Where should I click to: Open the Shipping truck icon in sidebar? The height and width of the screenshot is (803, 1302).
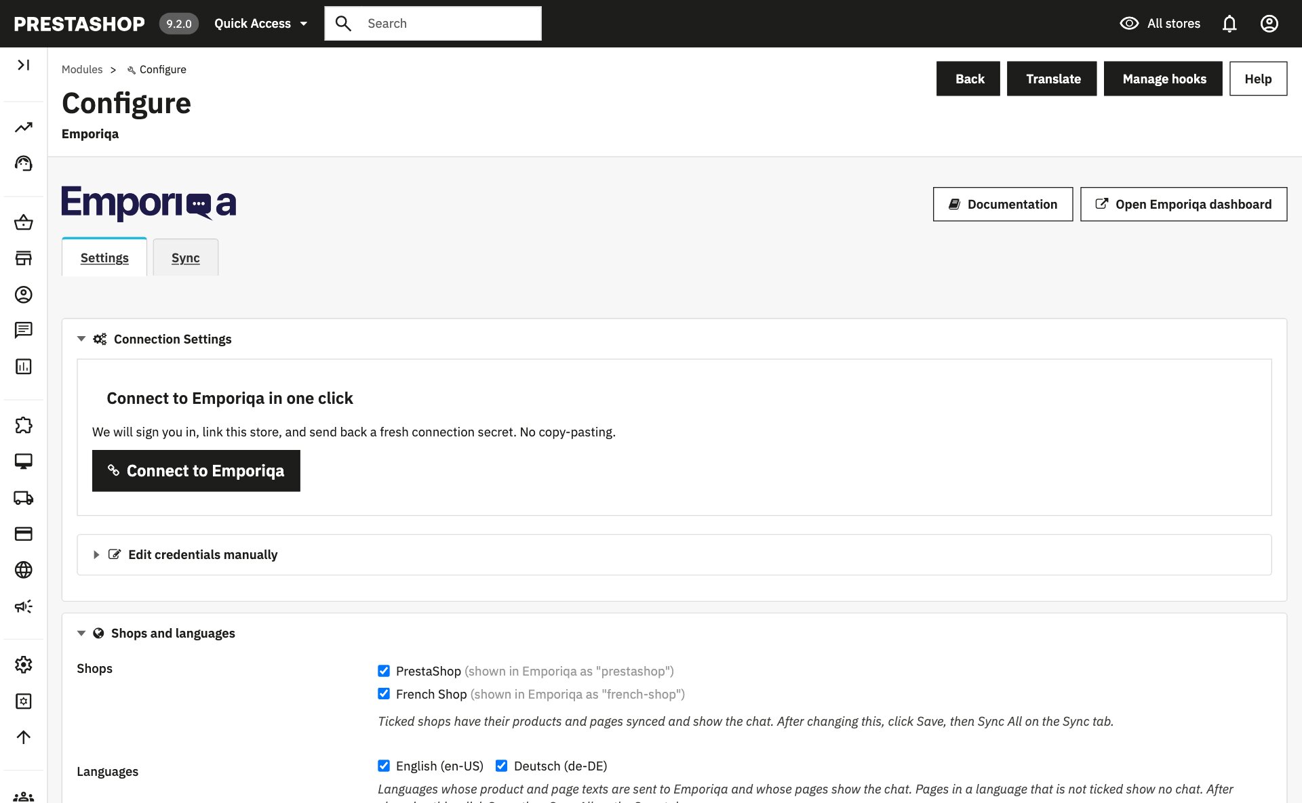pyautogui.click(x=24, y=498)
